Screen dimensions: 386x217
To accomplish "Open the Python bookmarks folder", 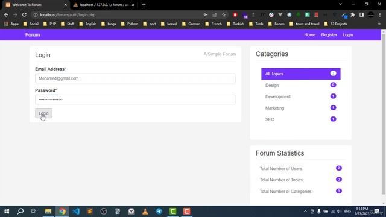I will pos(130,24).
